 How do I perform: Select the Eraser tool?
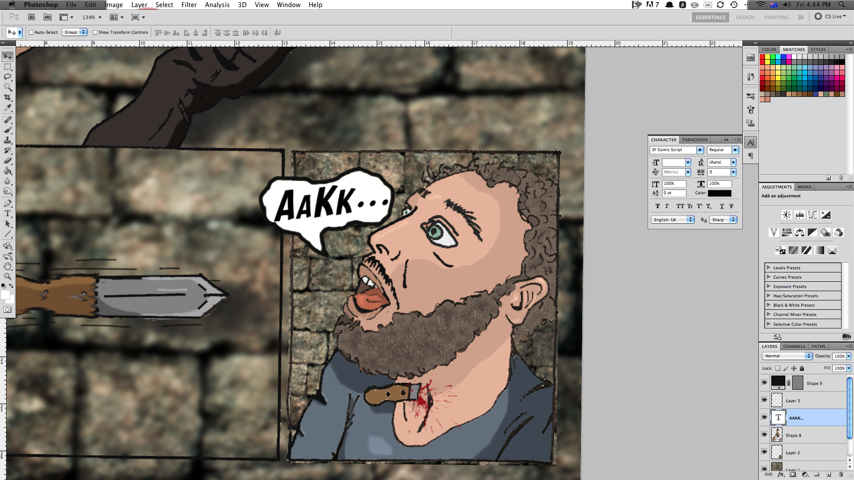(8, 160)
